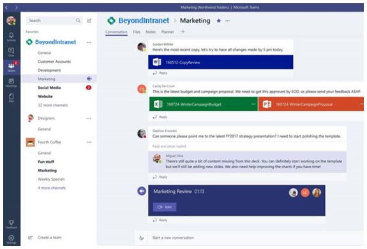
Task: Click Daphne Knowles' avatar
Action: 142,133
